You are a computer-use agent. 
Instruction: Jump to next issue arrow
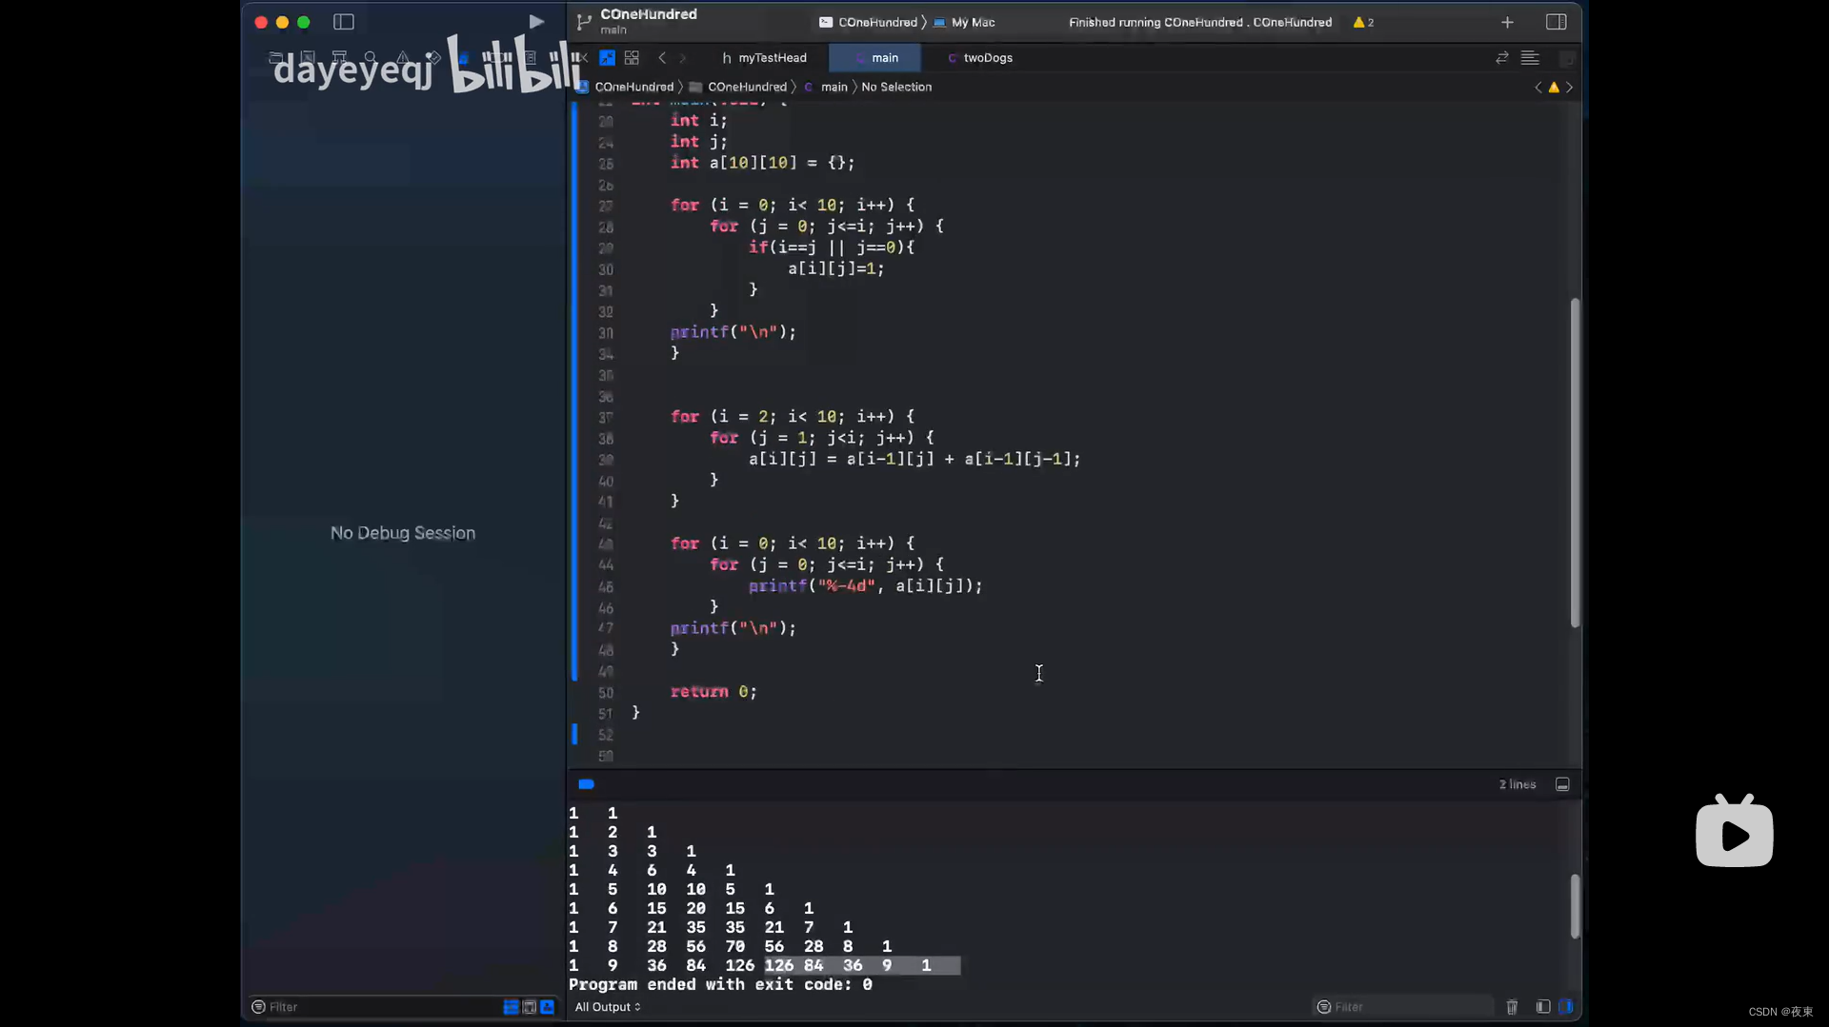tap(1569, 87)
